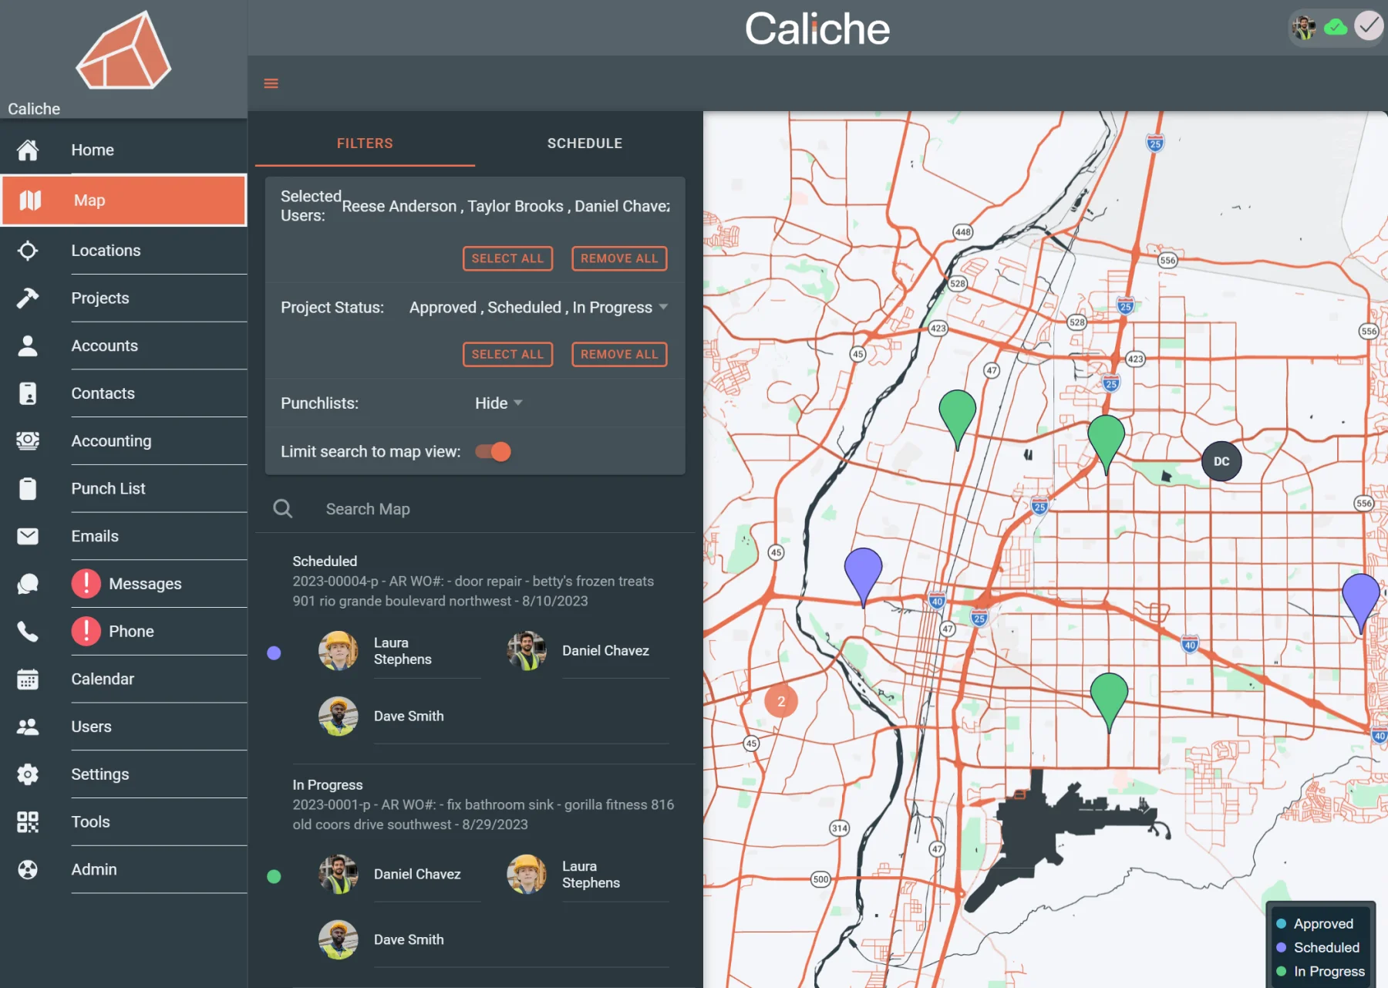
Task: Click the red alert badge beside Phone
Action: point(86,631)
